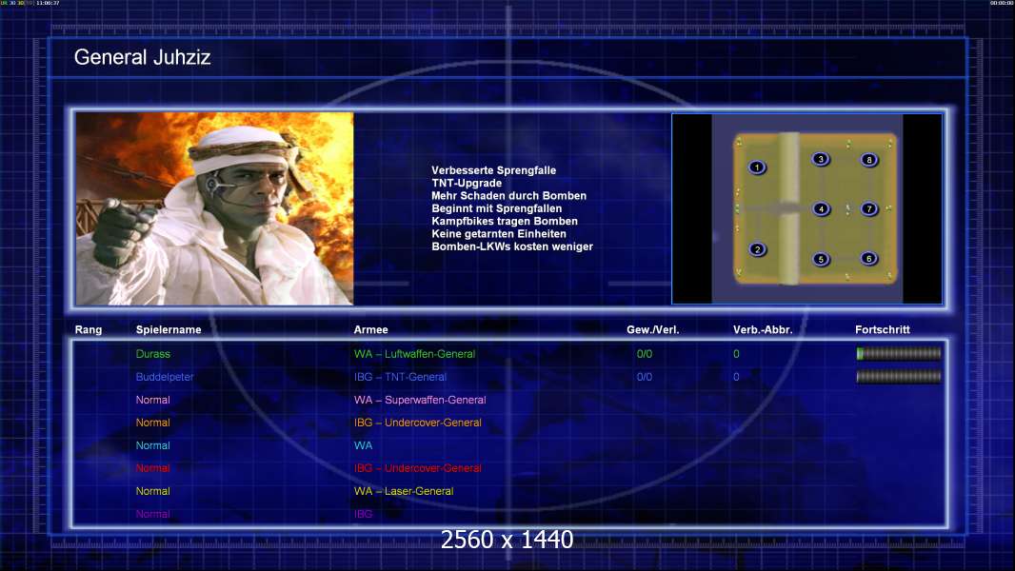This screenshot has height=571, width=1015.
Task: Click General Juhziz title text
Action: (x=143, y=57)
